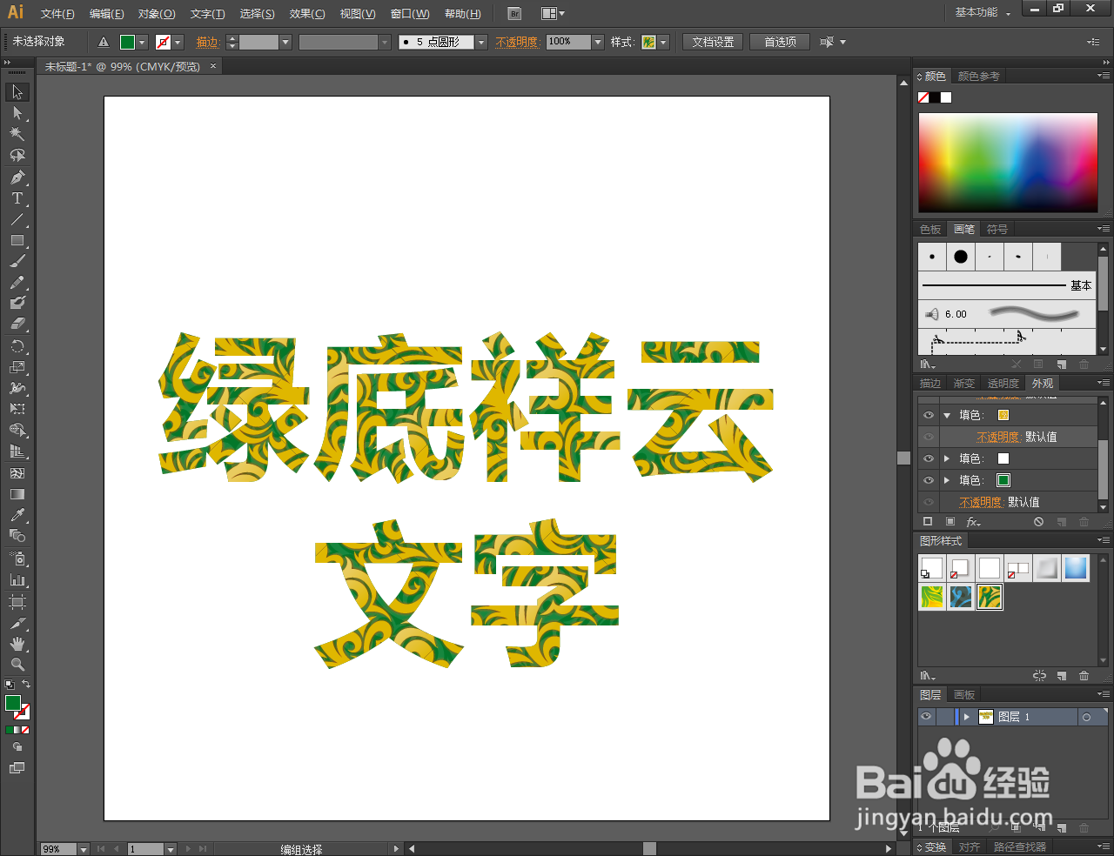Toggle visibility of the yellow 填色 attribute
The width and height of the screenshot is (1114, 856).
tap(928, 415)
